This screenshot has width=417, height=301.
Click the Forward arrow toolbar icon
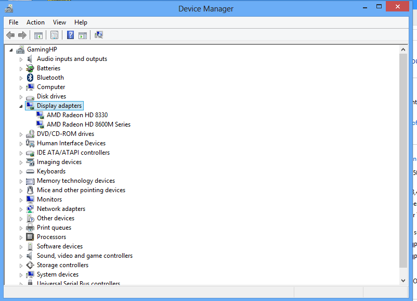(22, 35)
